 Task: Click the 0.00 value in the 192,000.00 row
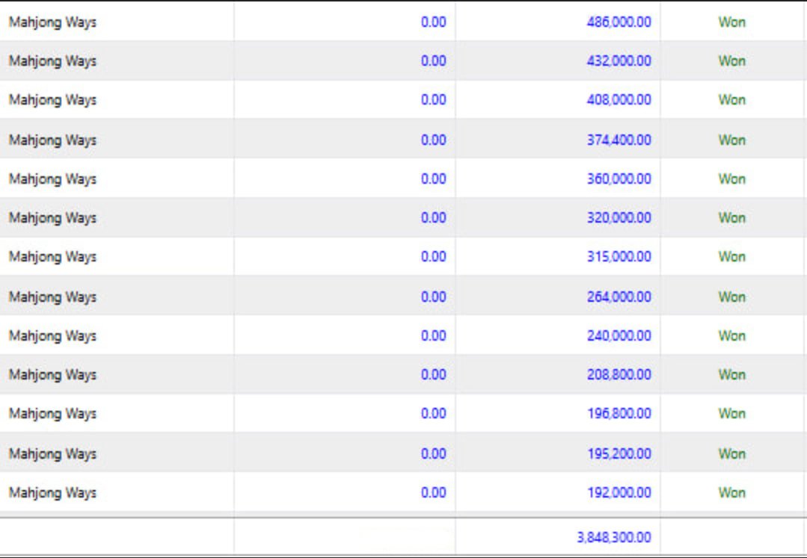433,493
